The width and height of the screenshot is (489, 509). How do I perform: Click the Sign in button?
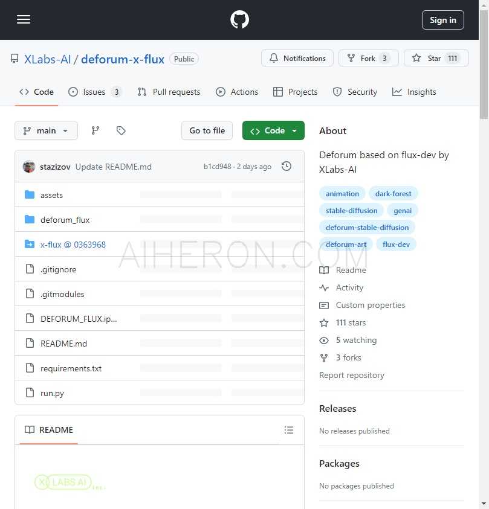[443, 20]
